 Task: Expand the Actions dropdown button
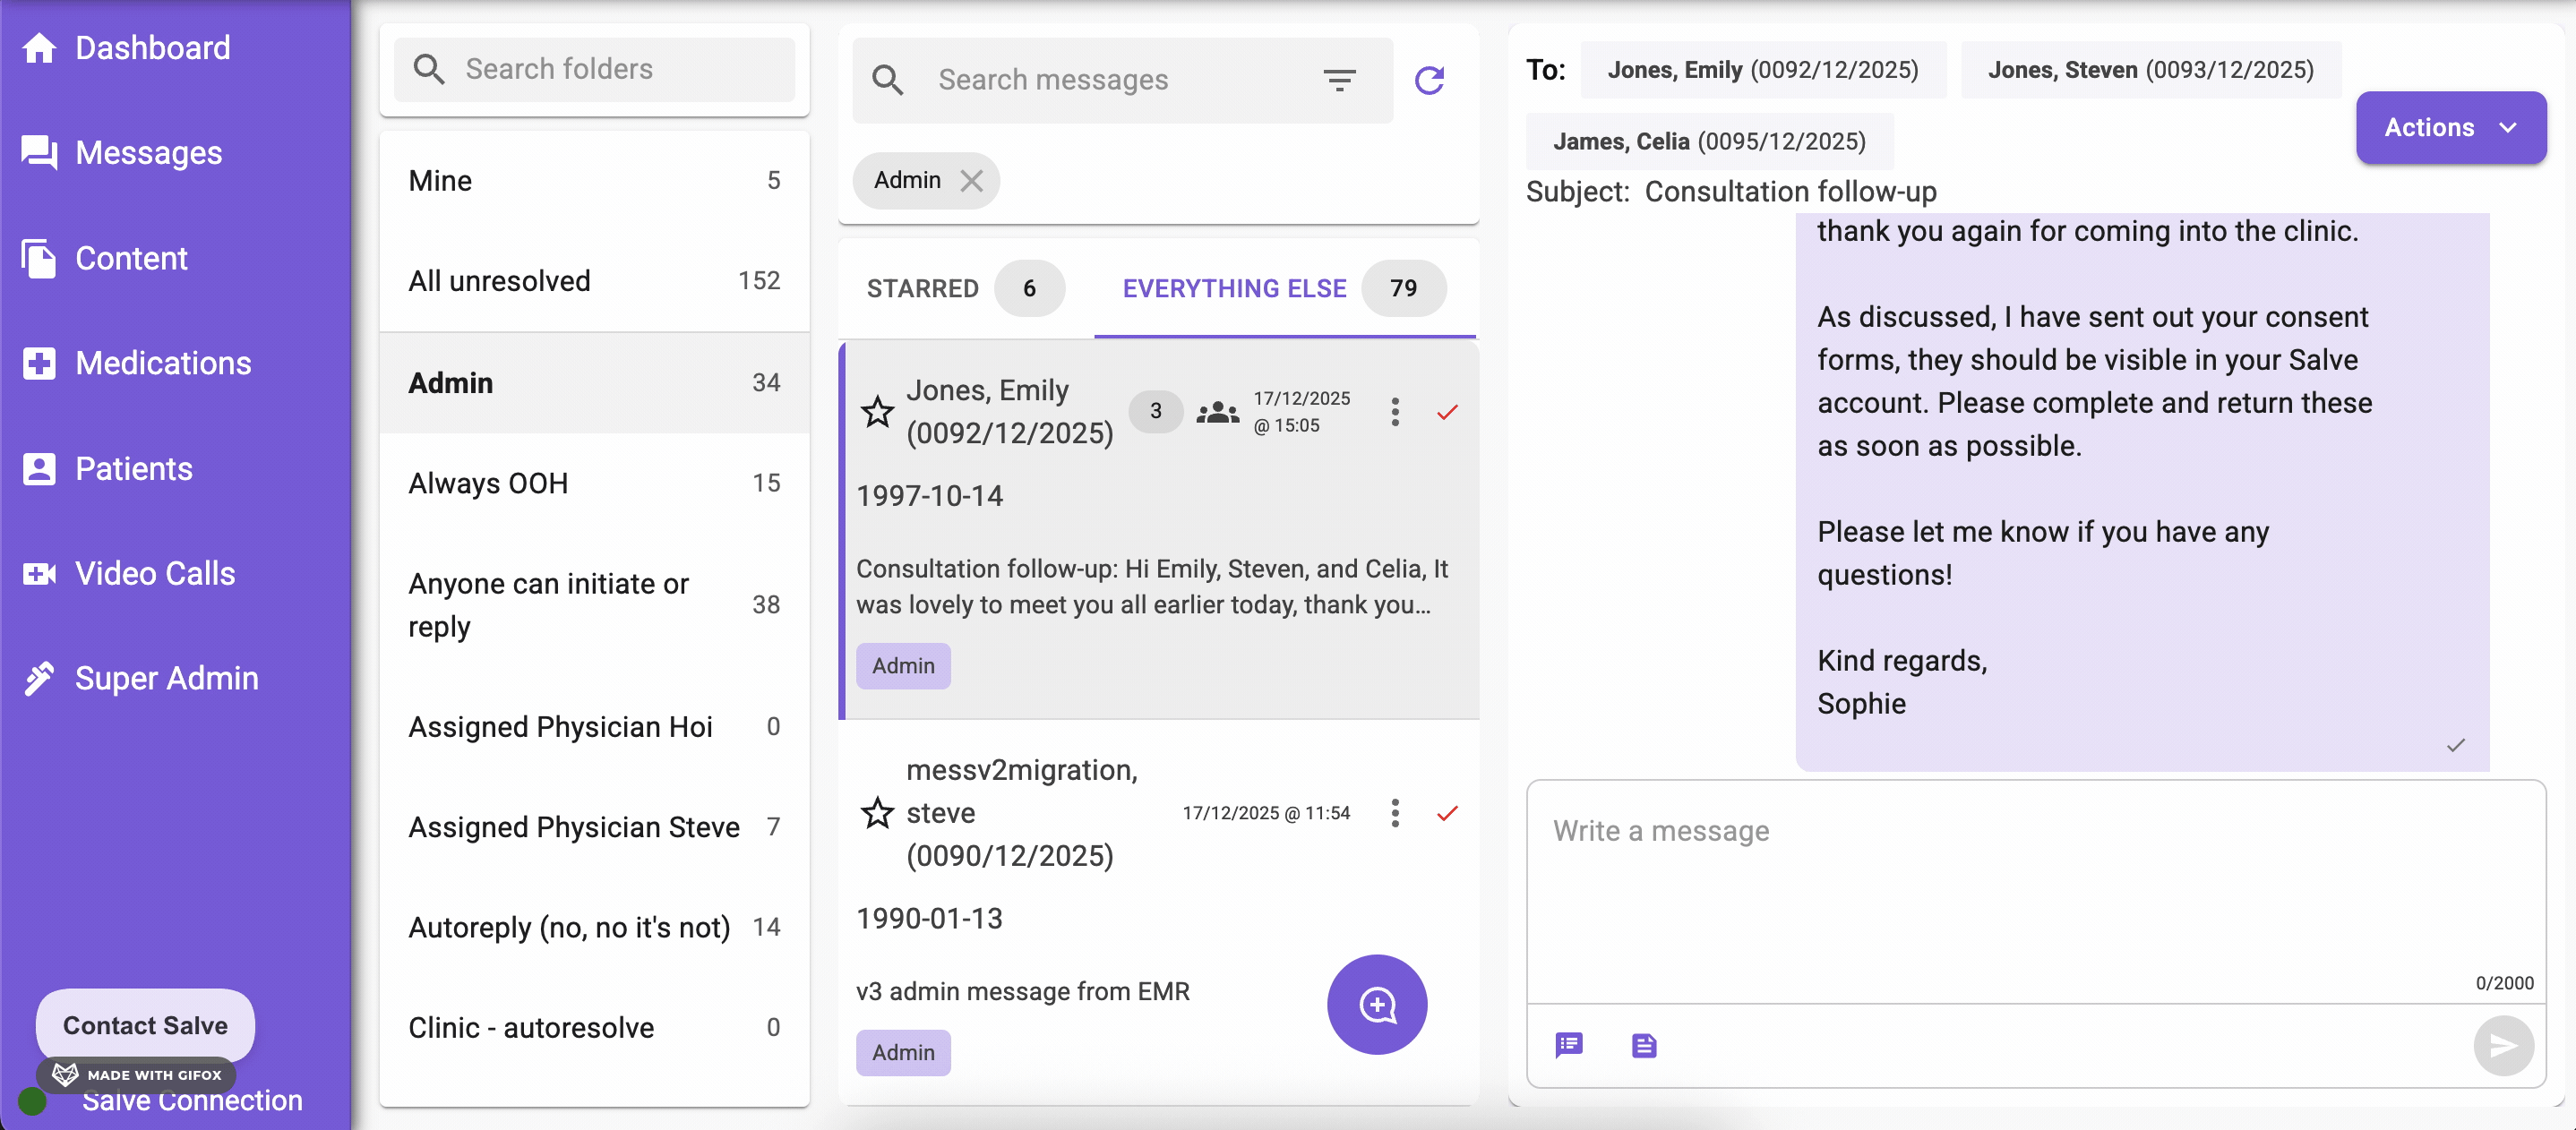2450,127
